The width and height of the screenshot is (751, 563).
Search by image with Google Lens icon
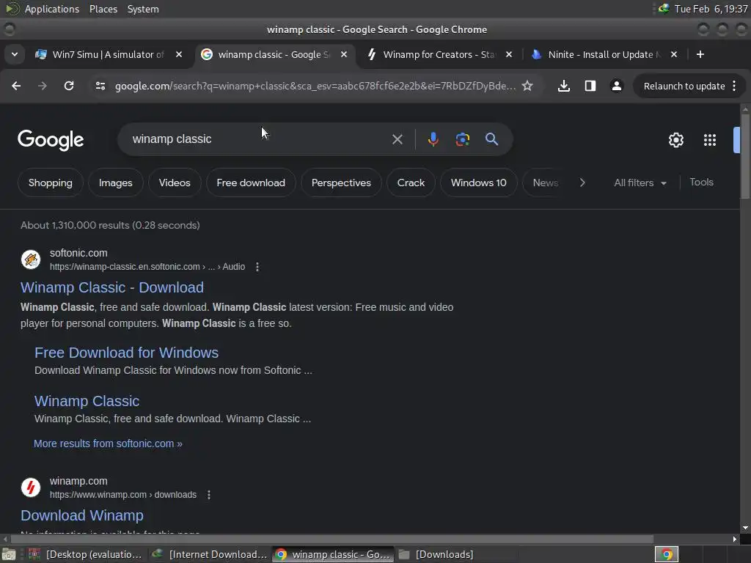tap(463, 139)
